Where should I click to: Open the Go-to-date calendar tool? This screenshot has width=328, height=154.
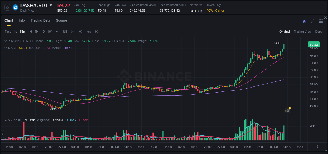(65, 31)
